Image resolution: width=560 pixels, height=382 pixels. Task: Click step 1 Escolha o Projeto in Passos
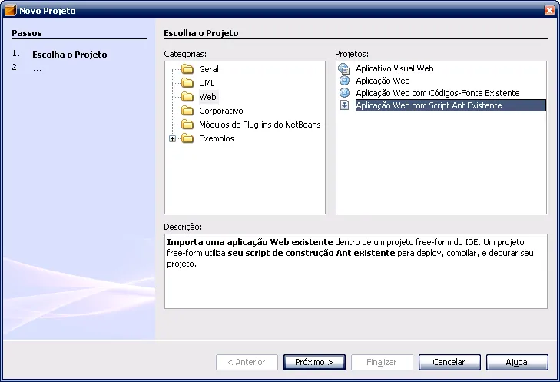pos(70,55)
